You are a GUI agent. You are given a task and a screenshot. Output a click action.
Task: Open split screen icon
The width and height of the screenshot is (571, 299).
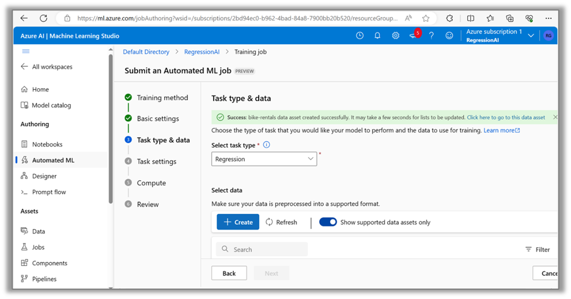tap(471, 18)
